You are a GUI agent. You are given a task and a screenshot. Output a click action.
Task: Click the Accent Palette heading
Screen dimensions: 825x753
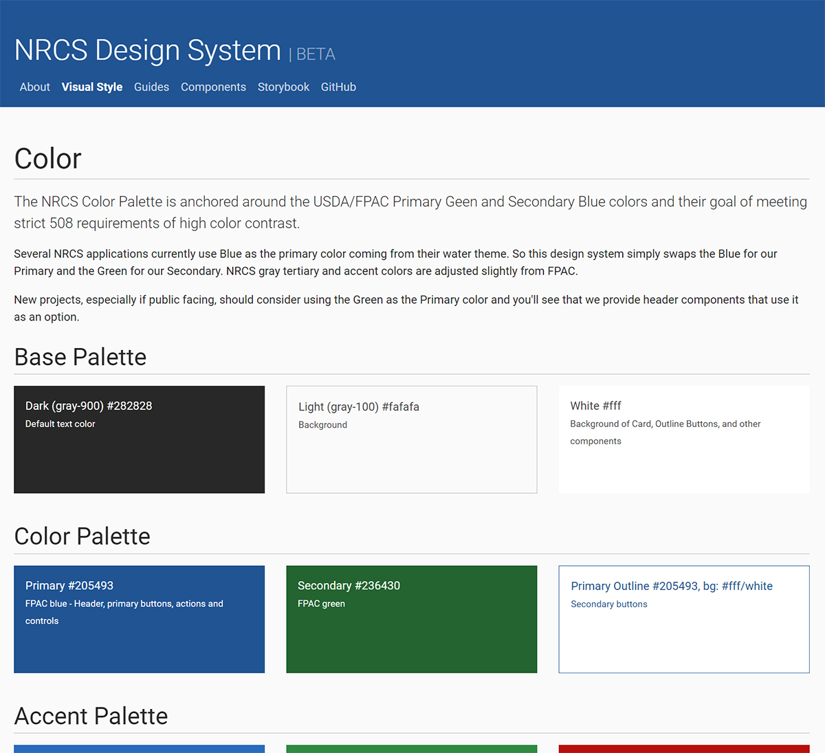click(x=91, y=716)
